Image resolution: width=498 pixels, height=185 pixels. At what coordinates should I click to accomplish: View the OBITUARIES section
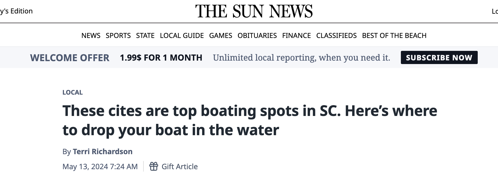click(x=257, y=36)
